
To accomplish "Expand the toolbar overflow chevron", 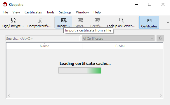I will coord(168,22).
